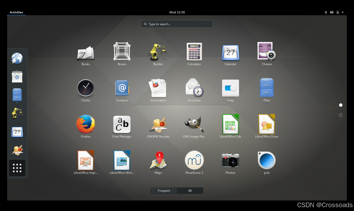The width and height of the screenshot is (354, 211).
Task: Toggle the Show Applications grid button
Action: tap(17, 168)
